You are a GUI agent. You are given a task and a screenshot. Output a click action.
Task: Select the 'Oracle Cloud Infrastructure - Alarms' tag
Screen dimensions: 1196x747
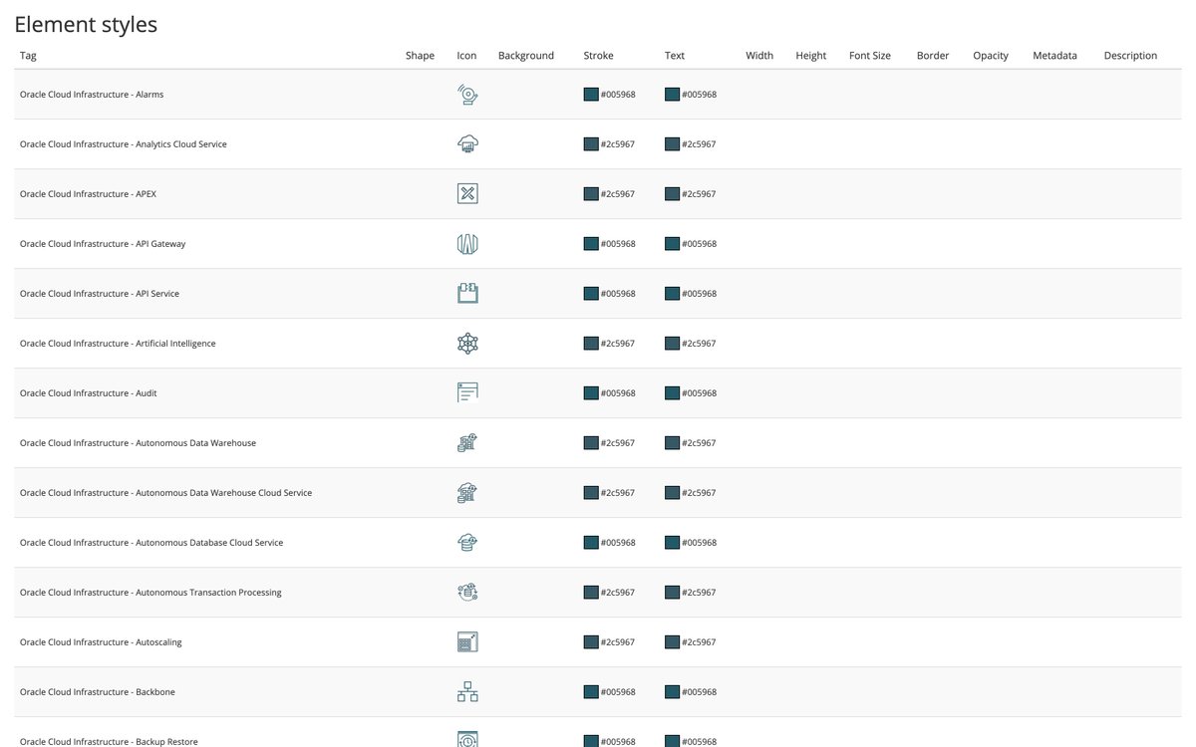point(92,95)
